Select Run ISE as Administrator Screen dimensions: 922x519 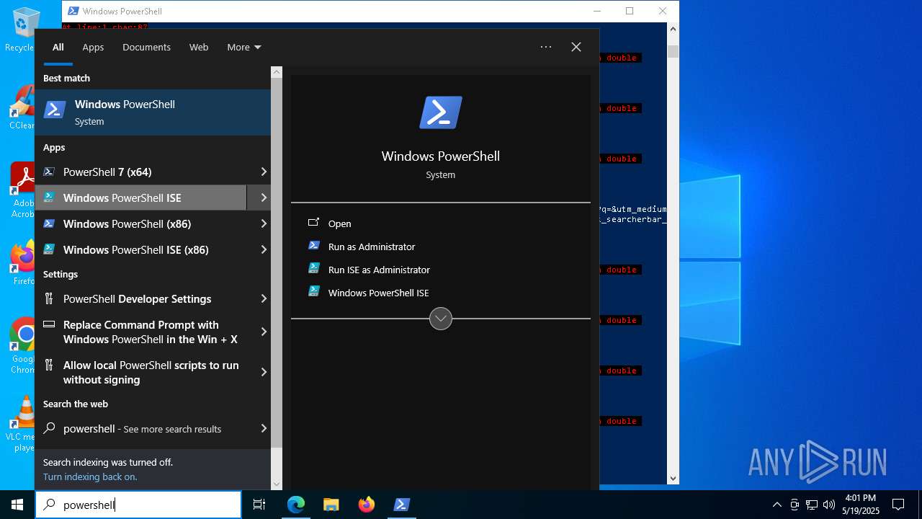pos(379,270)
